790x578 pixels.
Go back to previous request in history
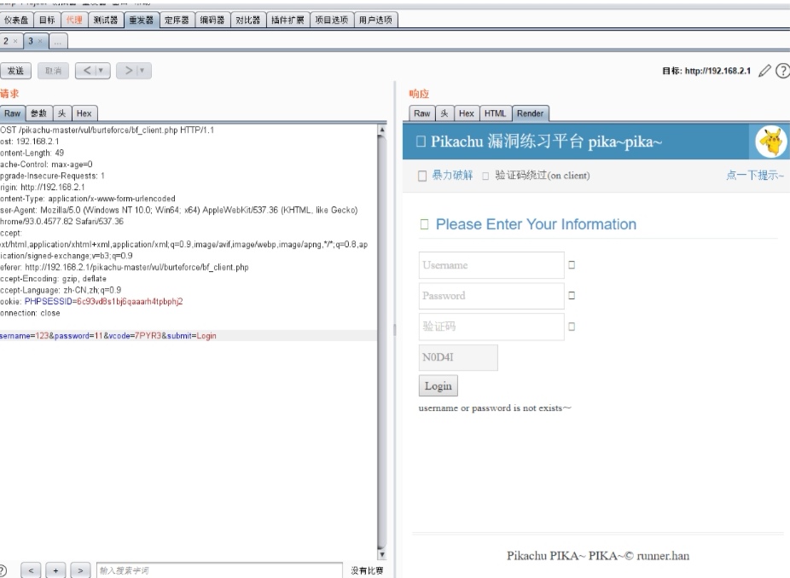click(87, 71)
